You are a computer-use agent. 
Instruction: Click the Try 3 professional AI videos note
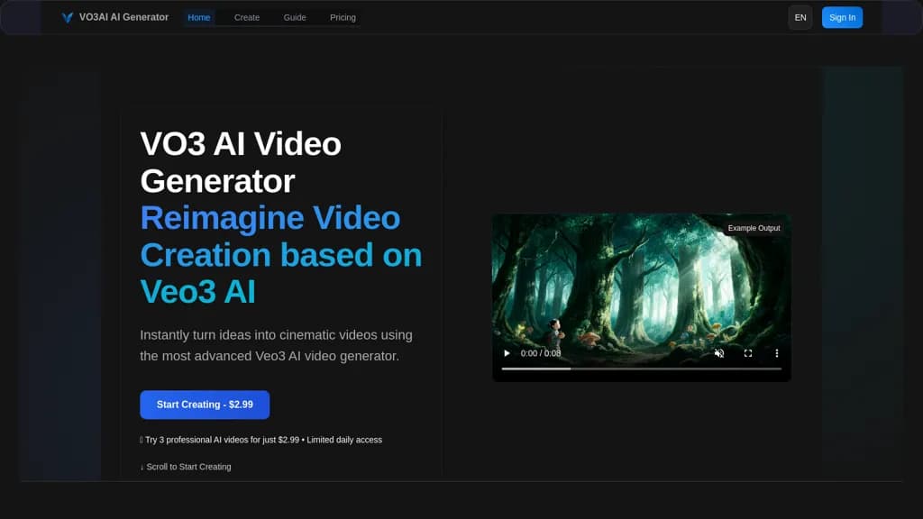pyautogui.click(x=260, y=440)
